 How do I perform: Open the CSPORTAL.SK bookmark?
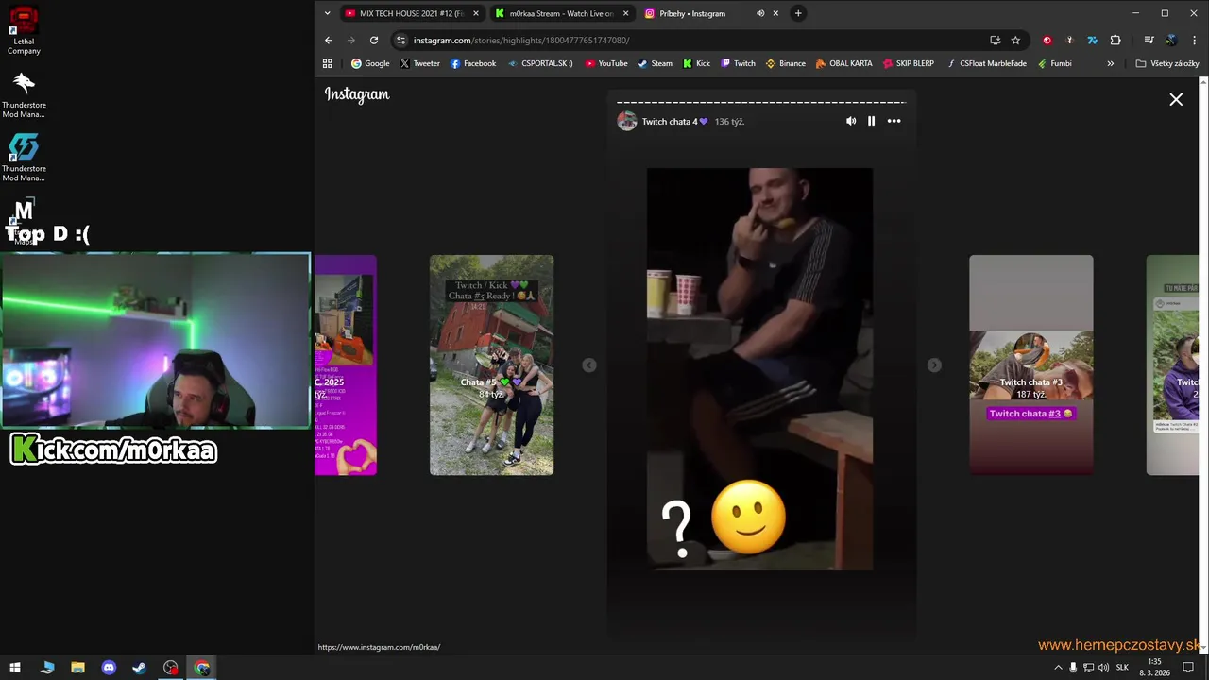click(x=540, y=63)
